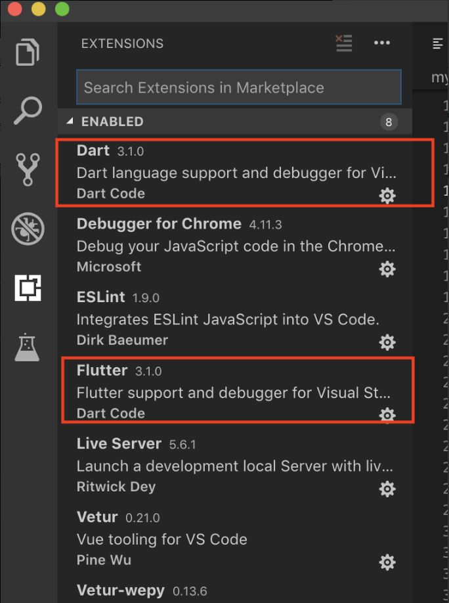Viewport: 449px width, 603px height.
Task: Open ESLint extension manage gear
Action: [x=387, y=342]
